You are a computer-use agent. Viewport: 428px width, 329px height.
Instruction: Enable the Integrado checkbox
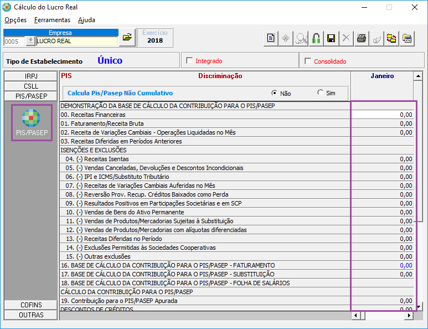189,61
